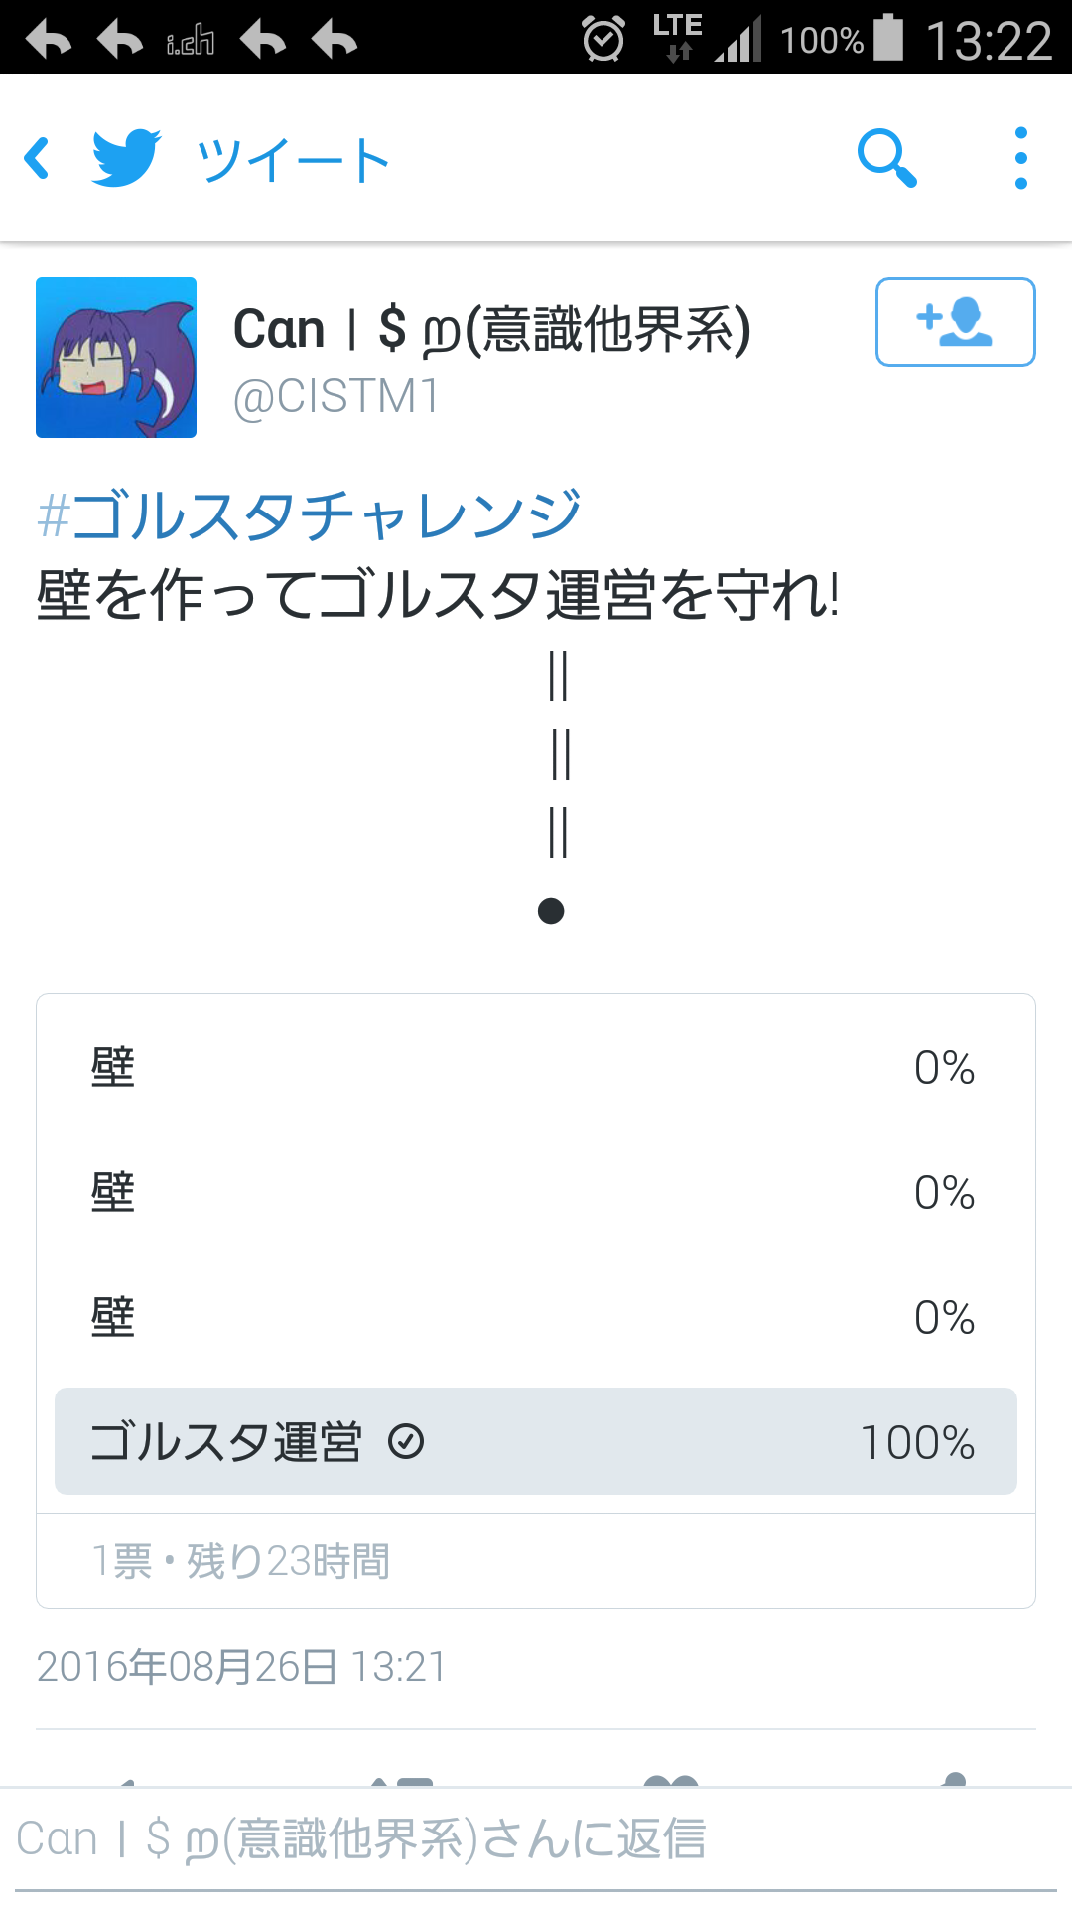Open the three-dot overflow menu
Image resolution: width=1072 pixels, height=1907 pixels.
(1020, 159)
